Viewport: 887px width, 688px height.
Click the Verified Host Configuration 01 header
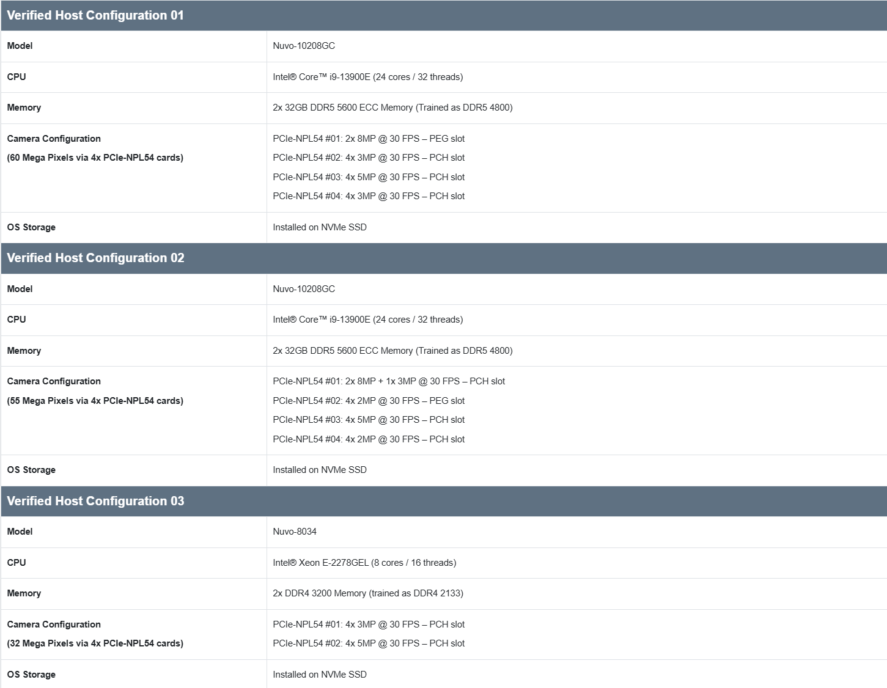[x=95, y=15]
